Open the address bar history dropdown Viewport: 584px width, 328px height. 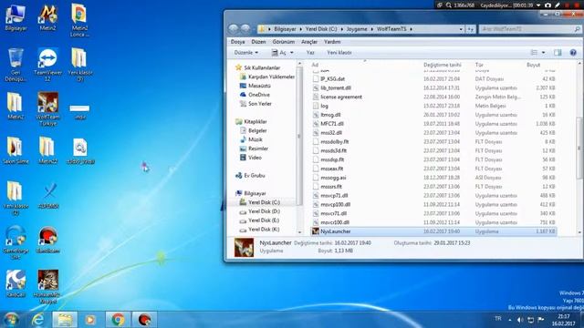[x=461, y=28]
